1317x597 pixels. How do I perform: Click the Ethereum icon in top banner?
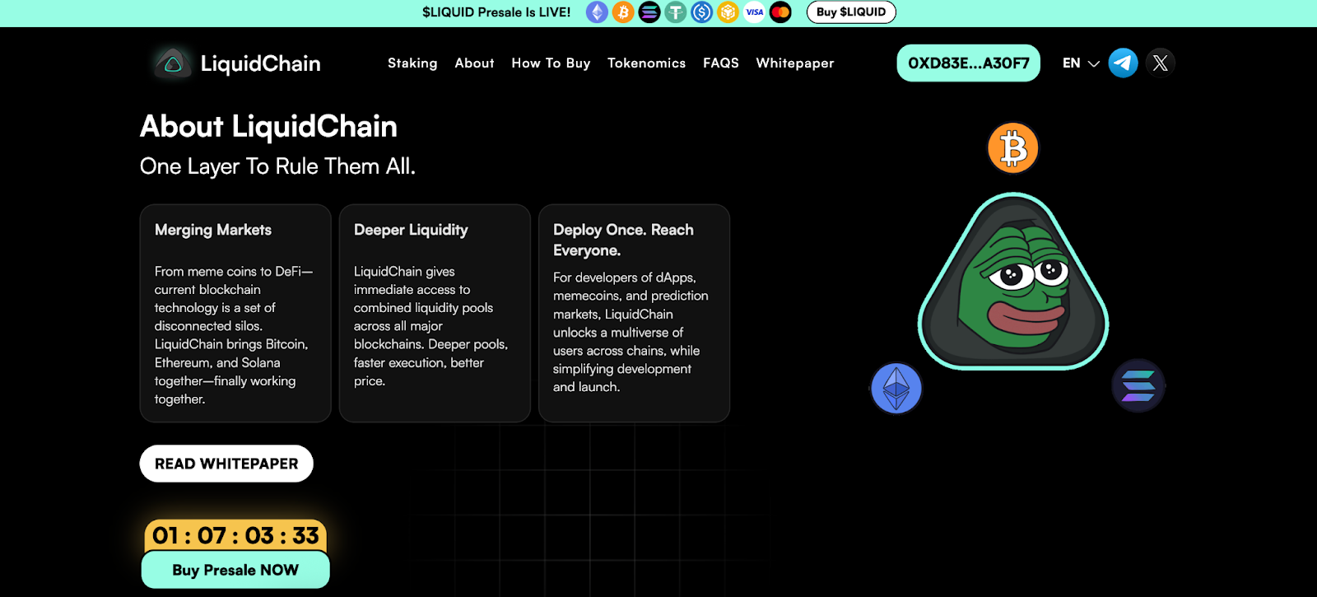(x=597, y=12)
